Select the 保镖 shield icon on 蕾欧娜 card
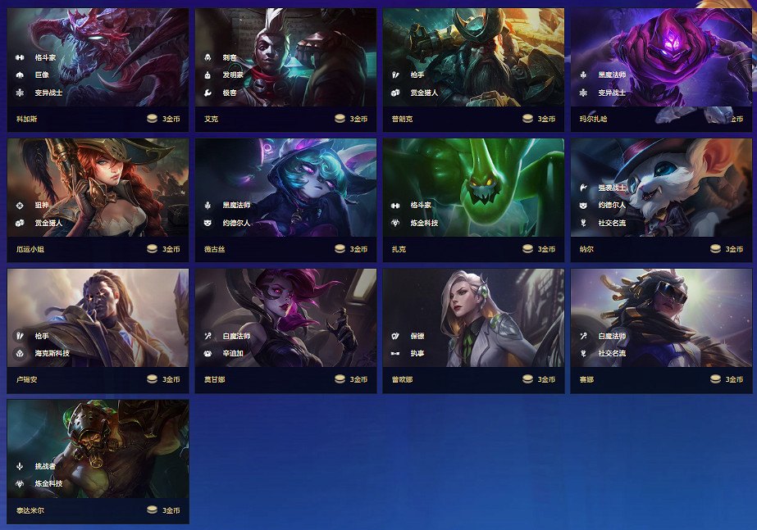757x530 pixels. tap(395, 336)
